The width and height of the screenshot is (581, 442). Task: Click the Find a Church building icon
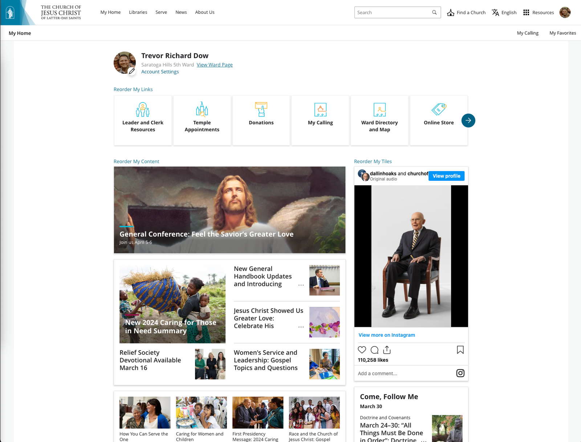click(x=451, y=12)
